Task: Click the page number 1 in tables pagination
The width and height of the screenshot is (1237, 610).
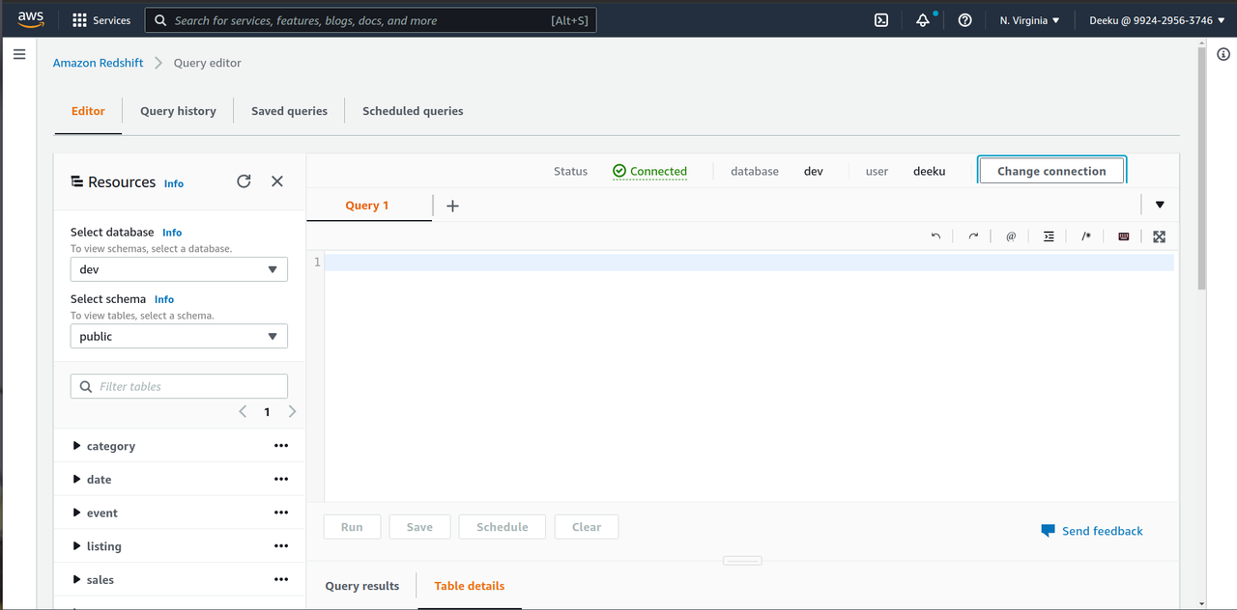Action: (268, 411)
